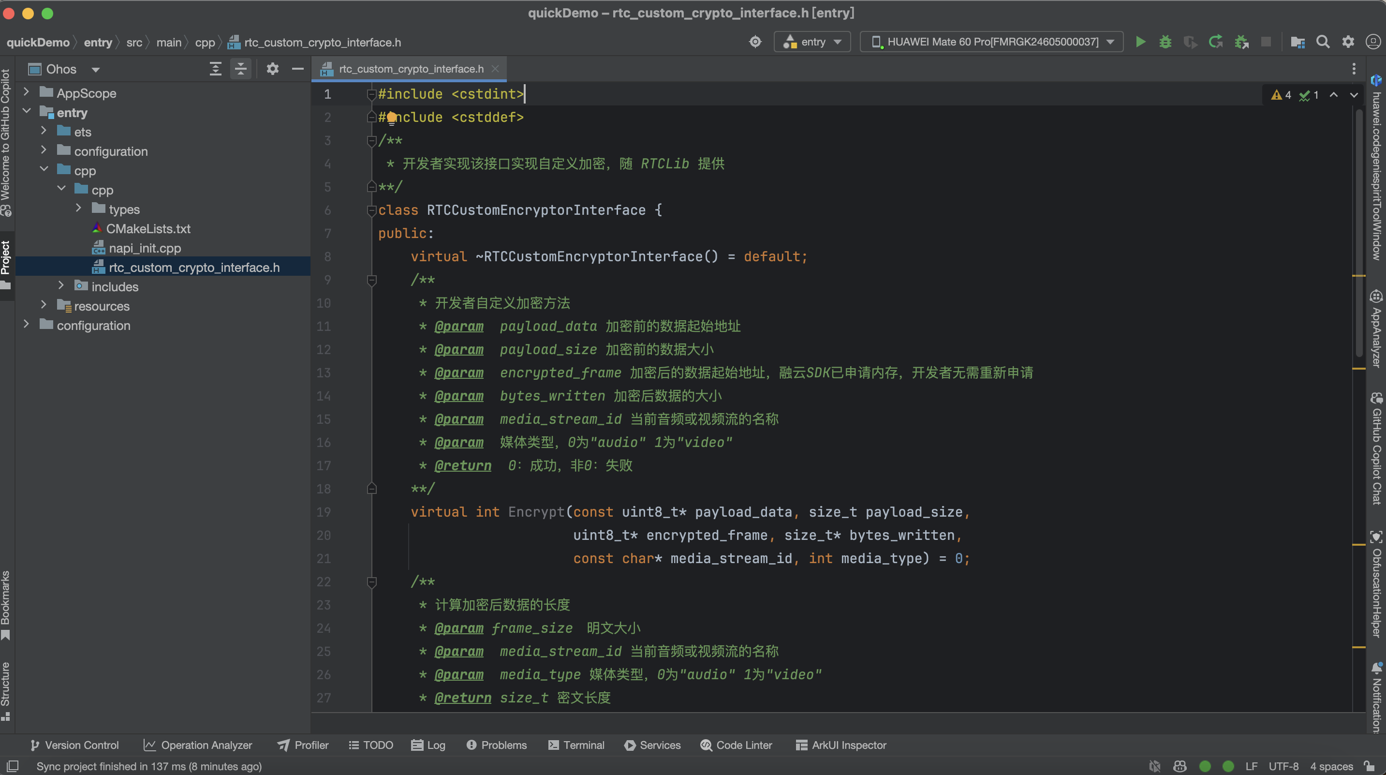Close the rtc_custom_crypto_interface.h editor tab

point(495,69)
